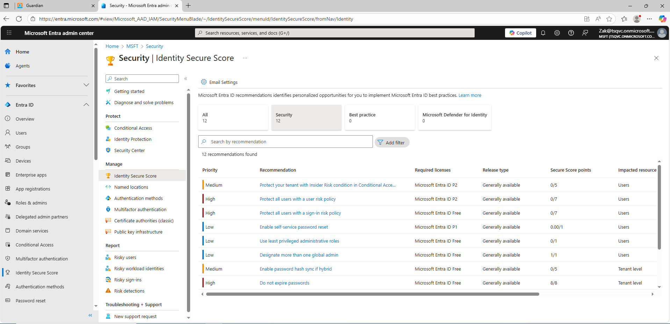This screenshot has width=670, height=324.
Task: Click the notifications bell icon
Action: 543,33
